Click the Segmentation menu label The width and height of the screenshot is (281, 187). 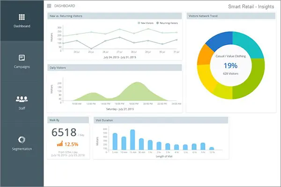pyautogui.click(x=22, y=149)
